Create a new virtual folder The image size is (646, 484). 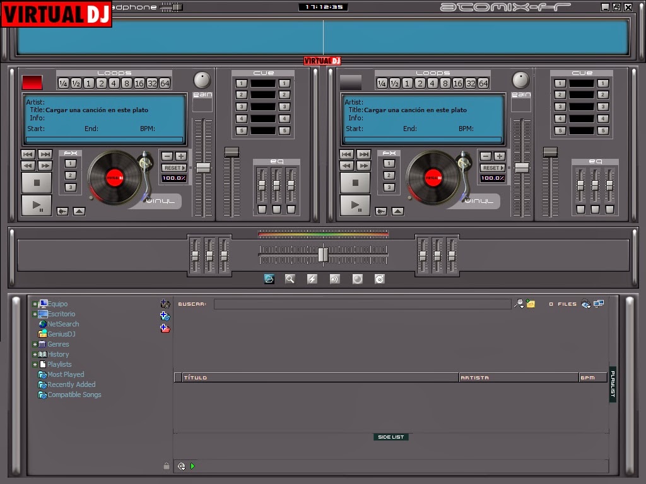click(166, 316)
